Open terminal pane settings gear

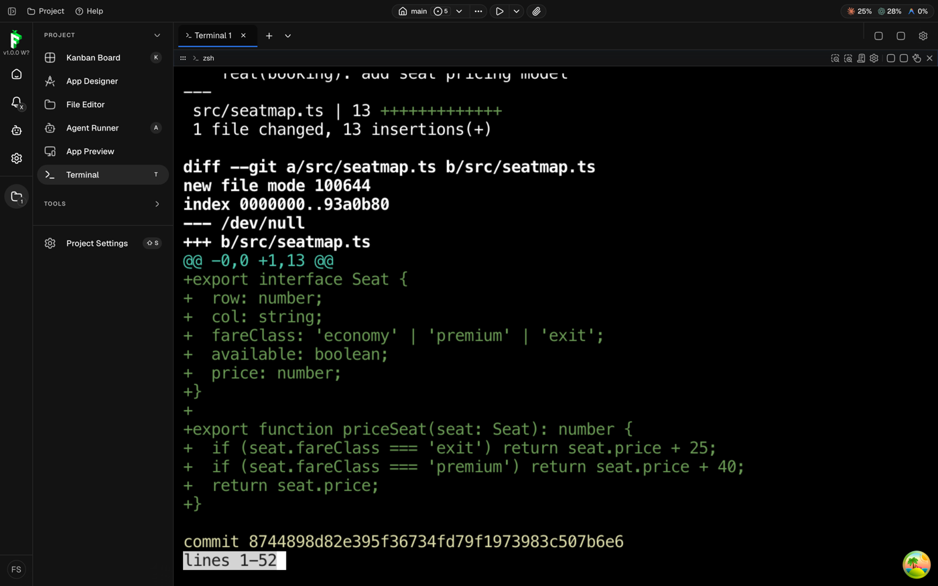(x=874, y=58)
